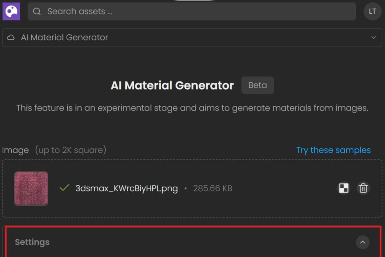The image size is (385, 257).
Task: Click the Settings section header label
Action: click(32, 242)
